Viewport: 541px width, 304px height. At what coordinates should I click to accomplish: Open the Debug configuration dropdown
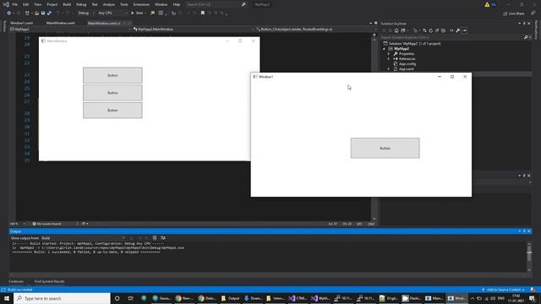86,14
